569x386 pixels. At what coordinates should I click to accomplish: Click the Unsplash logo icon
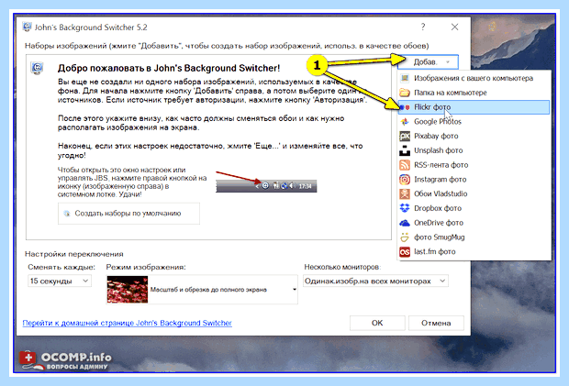point(405,150)
